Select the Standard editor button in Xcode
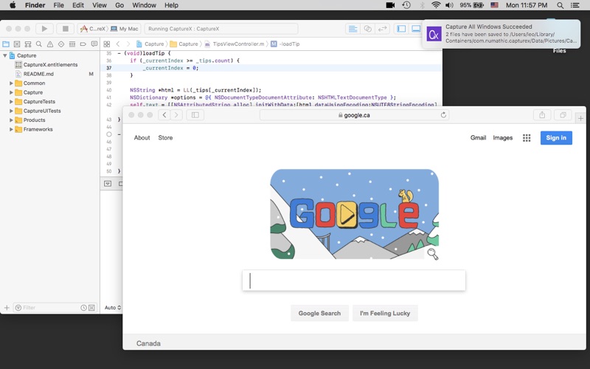The height and width of the screenshot is (369, 590). 353,29
